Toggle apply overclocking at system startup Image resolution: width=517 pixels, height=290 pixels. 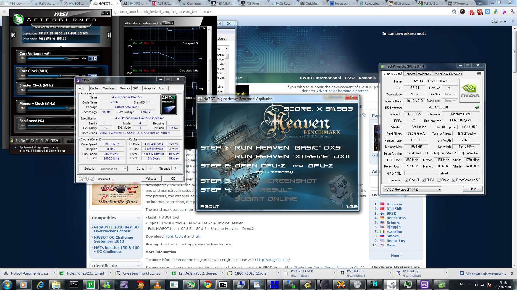tap(15, 147)
